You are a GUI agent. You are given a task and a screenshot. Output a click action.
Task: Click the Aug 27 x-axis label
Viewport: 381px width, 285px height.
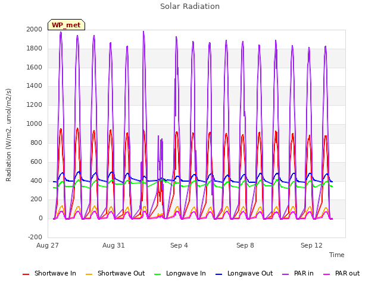(x=48, y=245)
